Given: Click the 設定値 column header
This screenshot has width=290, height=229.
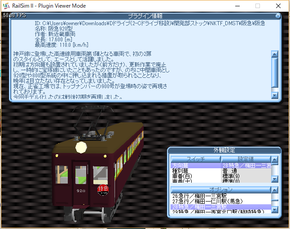Looking at the screenshot, I should point(246,159).
